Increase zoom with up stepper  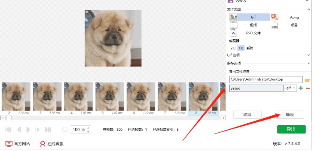[88, 128]
